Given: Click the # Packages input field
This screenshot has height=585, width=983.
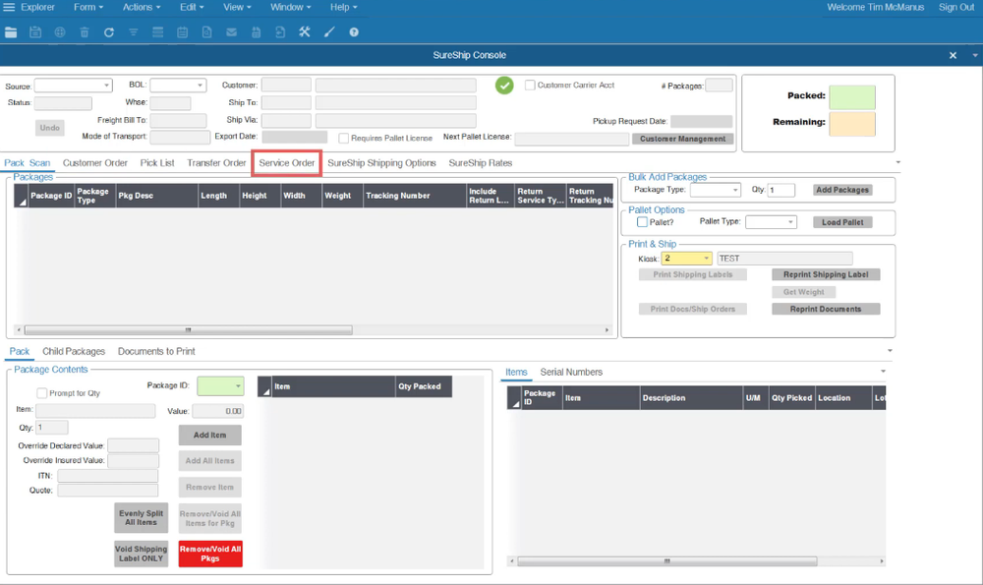Looking at the screenshot, I should coord(720,85).
